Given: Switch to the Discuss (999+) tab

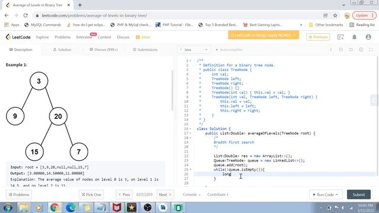Looking at the screenshot, I should pos(104,50).
